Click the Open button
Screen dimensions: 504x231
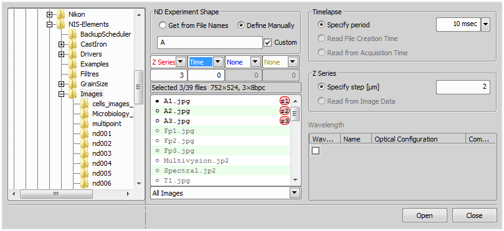click(x=424, y=215)
